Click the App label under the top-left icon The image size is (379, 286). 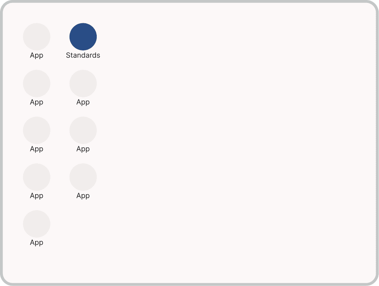coord(37,55)
